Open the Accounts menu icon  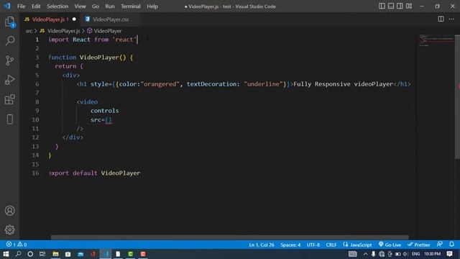point(9,211)
